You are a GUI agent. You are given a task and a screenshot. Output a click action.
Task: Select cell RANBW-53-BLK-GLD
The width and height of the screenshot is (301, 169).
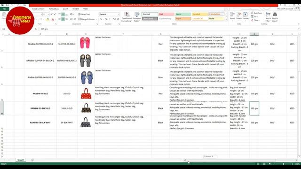(x=40, y=108)
